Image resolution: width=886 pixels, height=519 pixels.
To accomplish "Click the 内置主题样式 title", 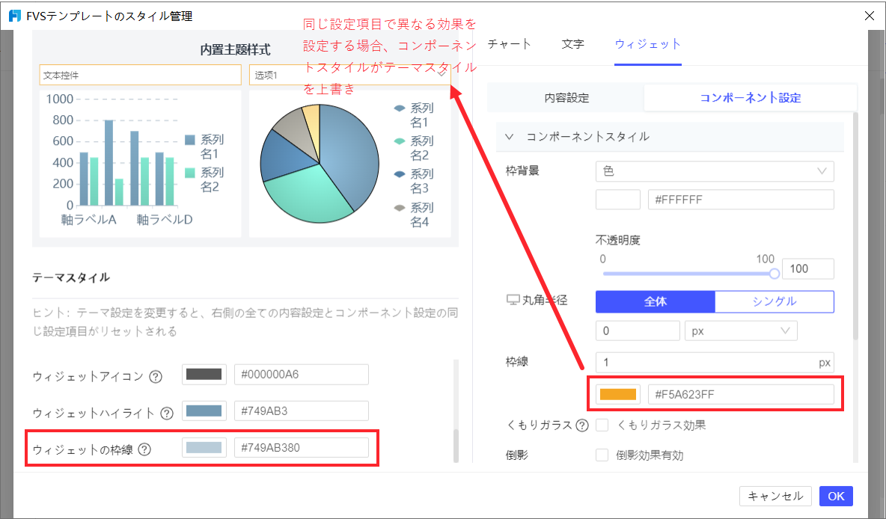I will [236, 49].
